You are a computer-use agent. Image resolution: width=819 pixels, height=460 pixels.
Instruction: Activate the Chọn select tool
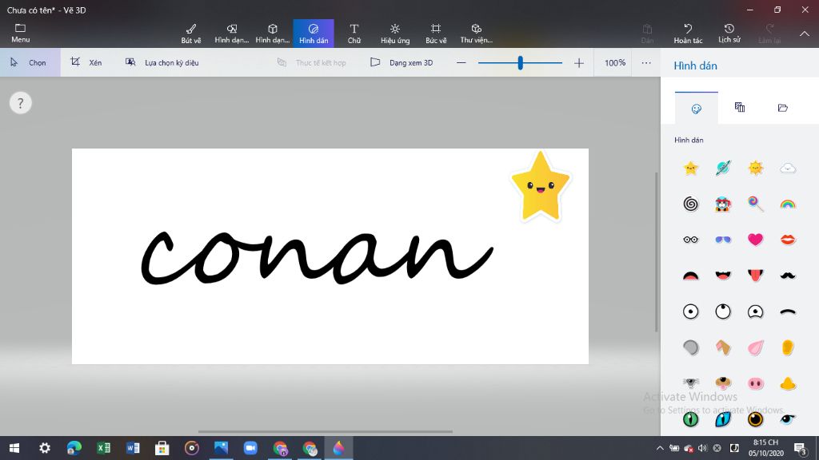coord(30,62)
